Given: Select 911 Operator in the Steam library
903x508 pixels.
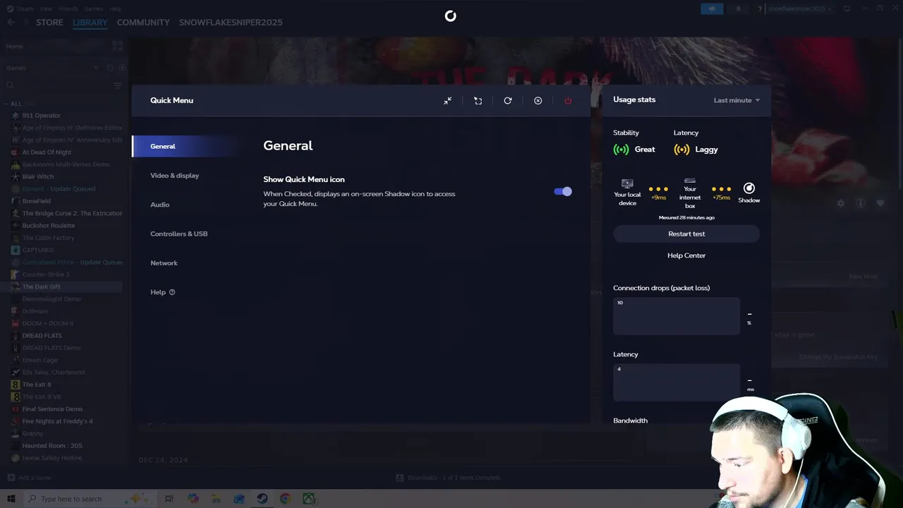Looking at the screenshot, I should (42, 116).
